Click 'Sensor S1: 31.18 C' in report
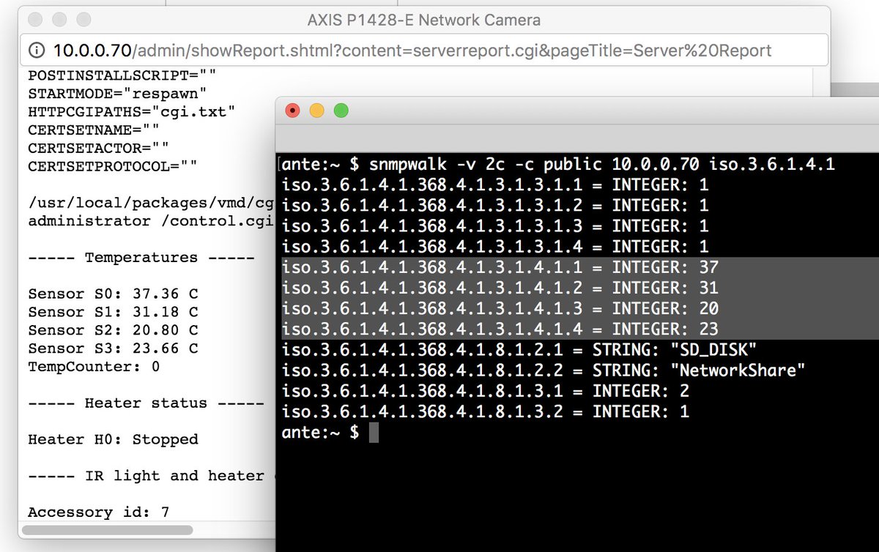The image size is (879, 552). click(113, 312)
